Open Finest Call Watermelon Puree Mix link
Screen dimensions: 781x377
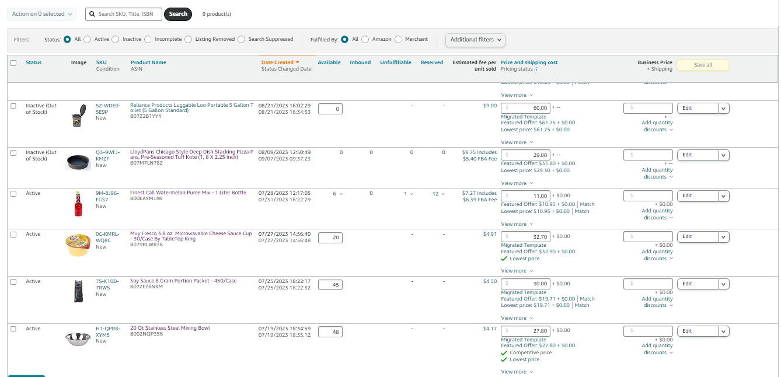click(188, 193)
